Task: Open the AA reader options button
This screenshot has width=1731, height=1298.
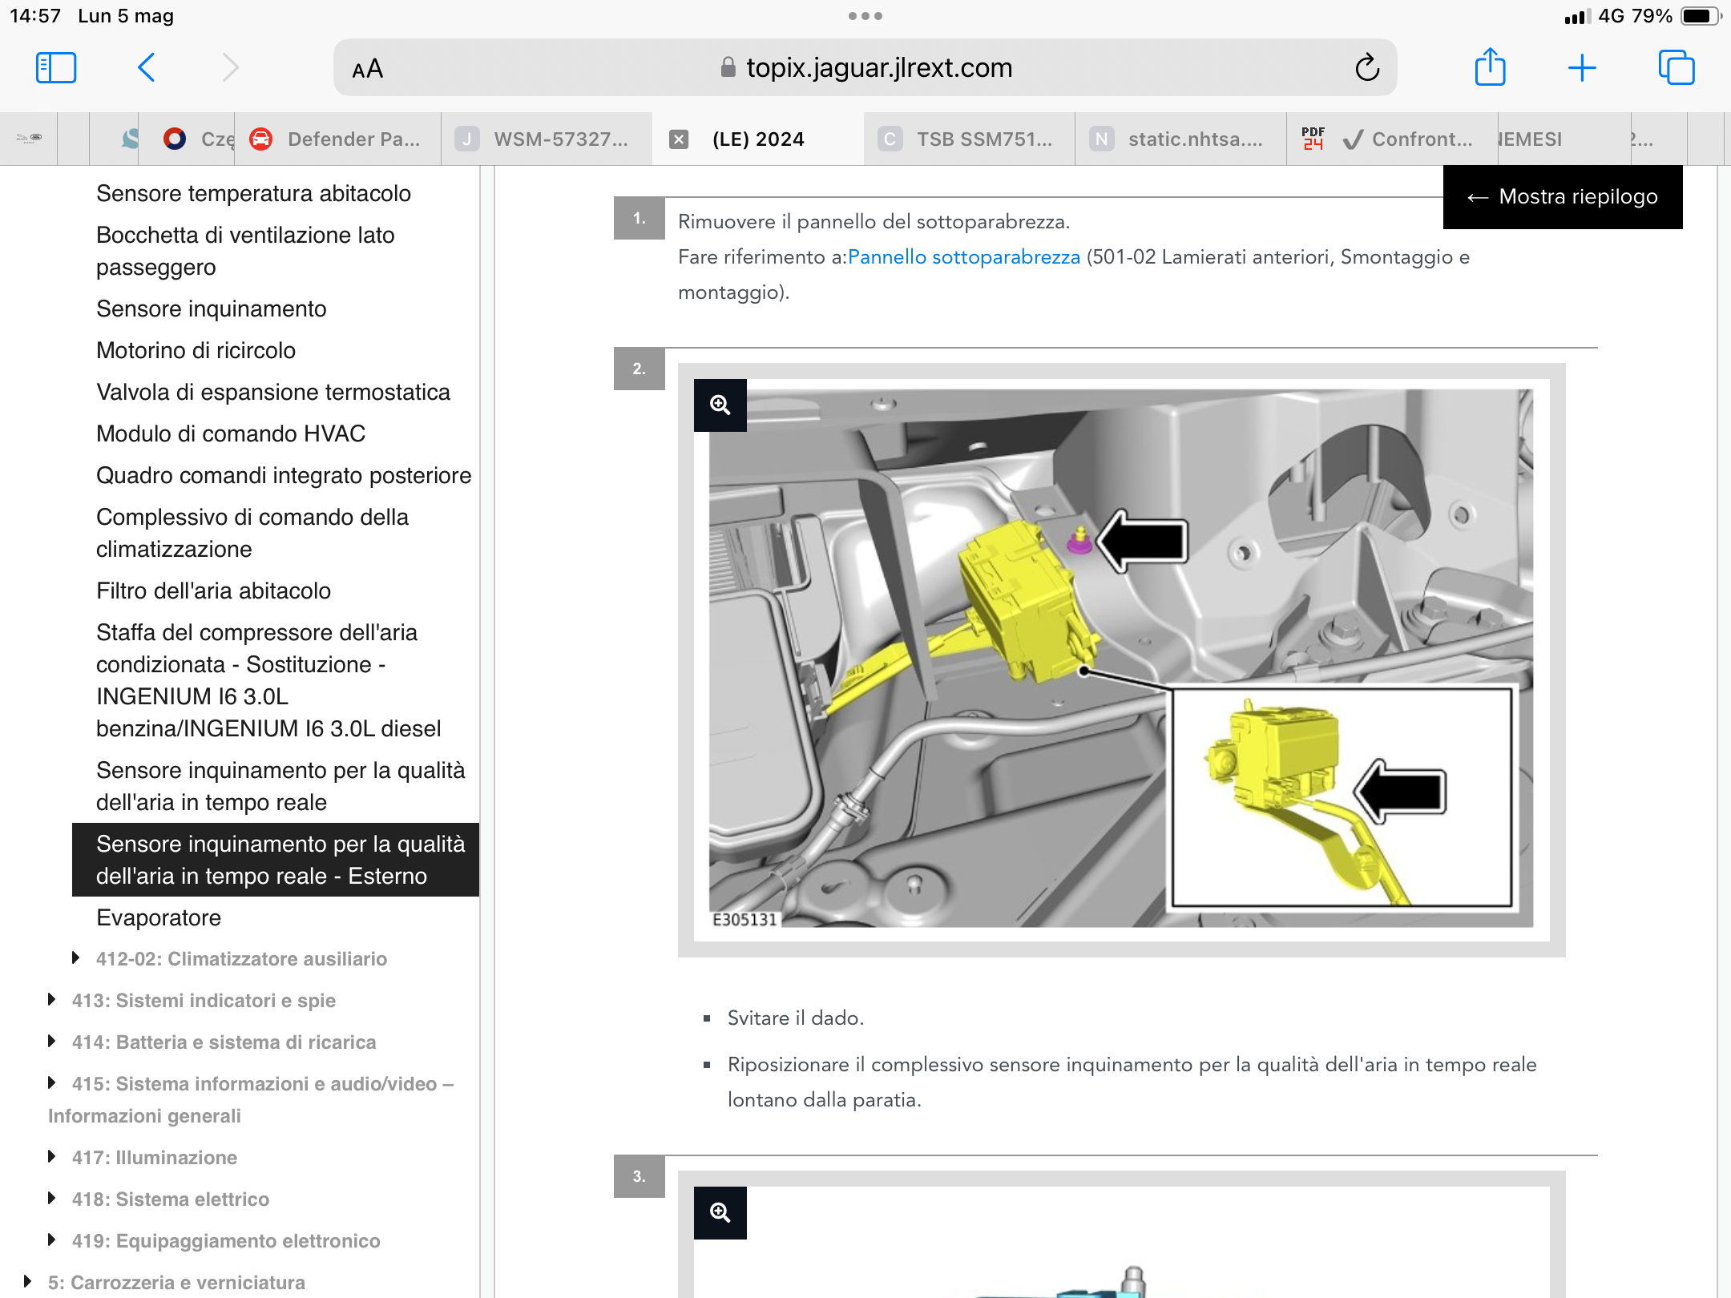Action: point(368,70)
